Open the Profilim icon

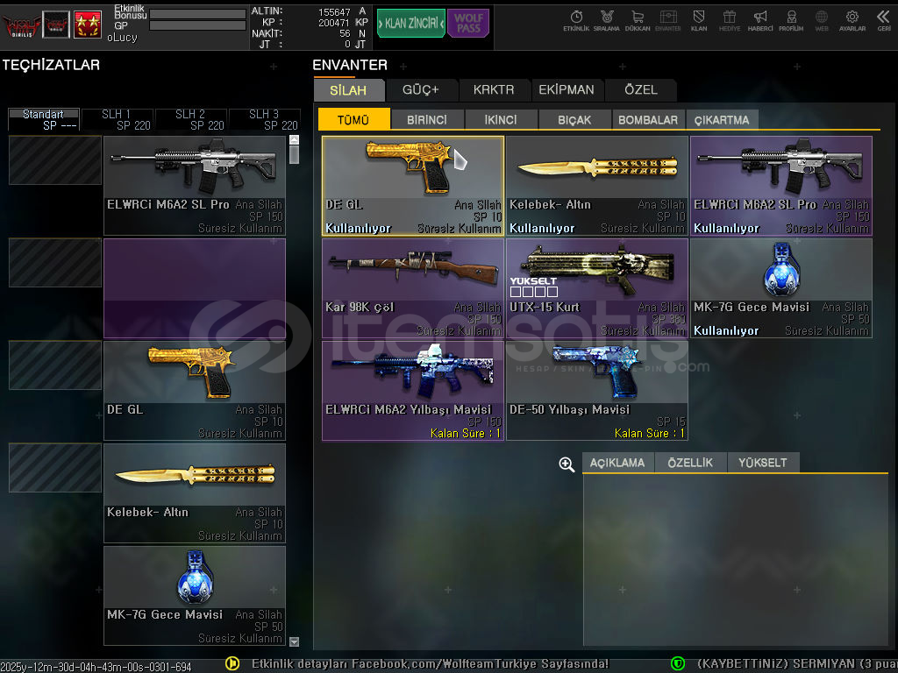[791, 21]
